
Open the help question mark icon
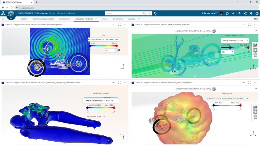[x=257, y=13]
